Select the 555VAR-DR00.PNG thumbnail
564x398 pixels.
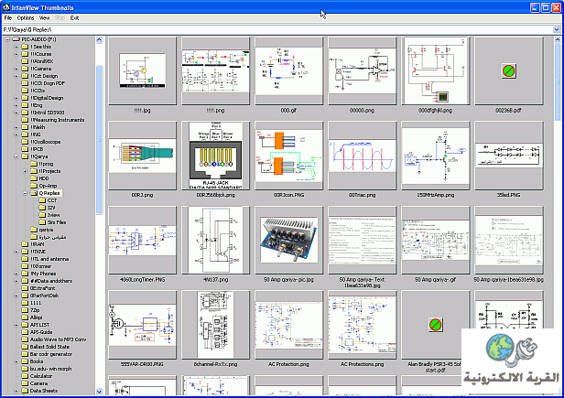pos(143,325)
